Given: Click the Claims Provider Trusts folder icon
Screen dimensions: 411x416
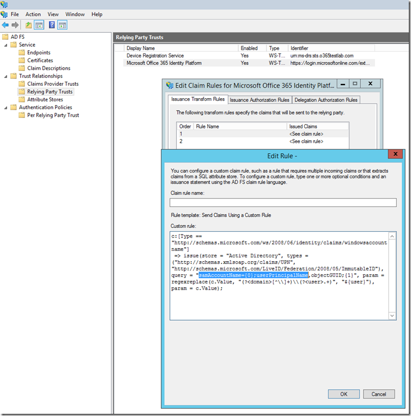Looking at the screenshot, I should click(x=22, y=84).
